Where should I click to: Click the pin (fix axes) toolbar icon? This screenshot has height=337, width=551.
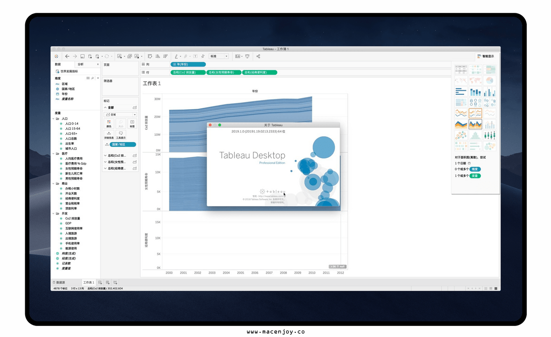[x=202, y=56]
